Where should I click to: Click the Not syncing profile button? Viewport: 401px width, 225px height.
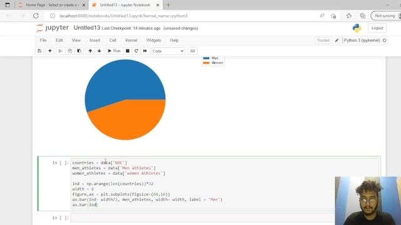point(386,16)
